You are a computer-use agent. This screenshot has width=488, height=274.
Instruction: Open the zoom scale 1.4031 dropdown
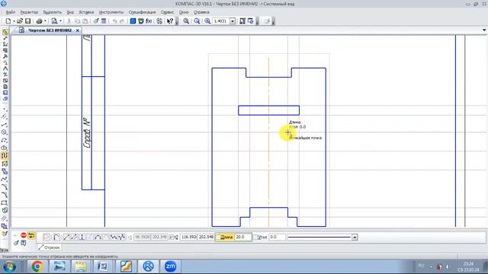233,21
